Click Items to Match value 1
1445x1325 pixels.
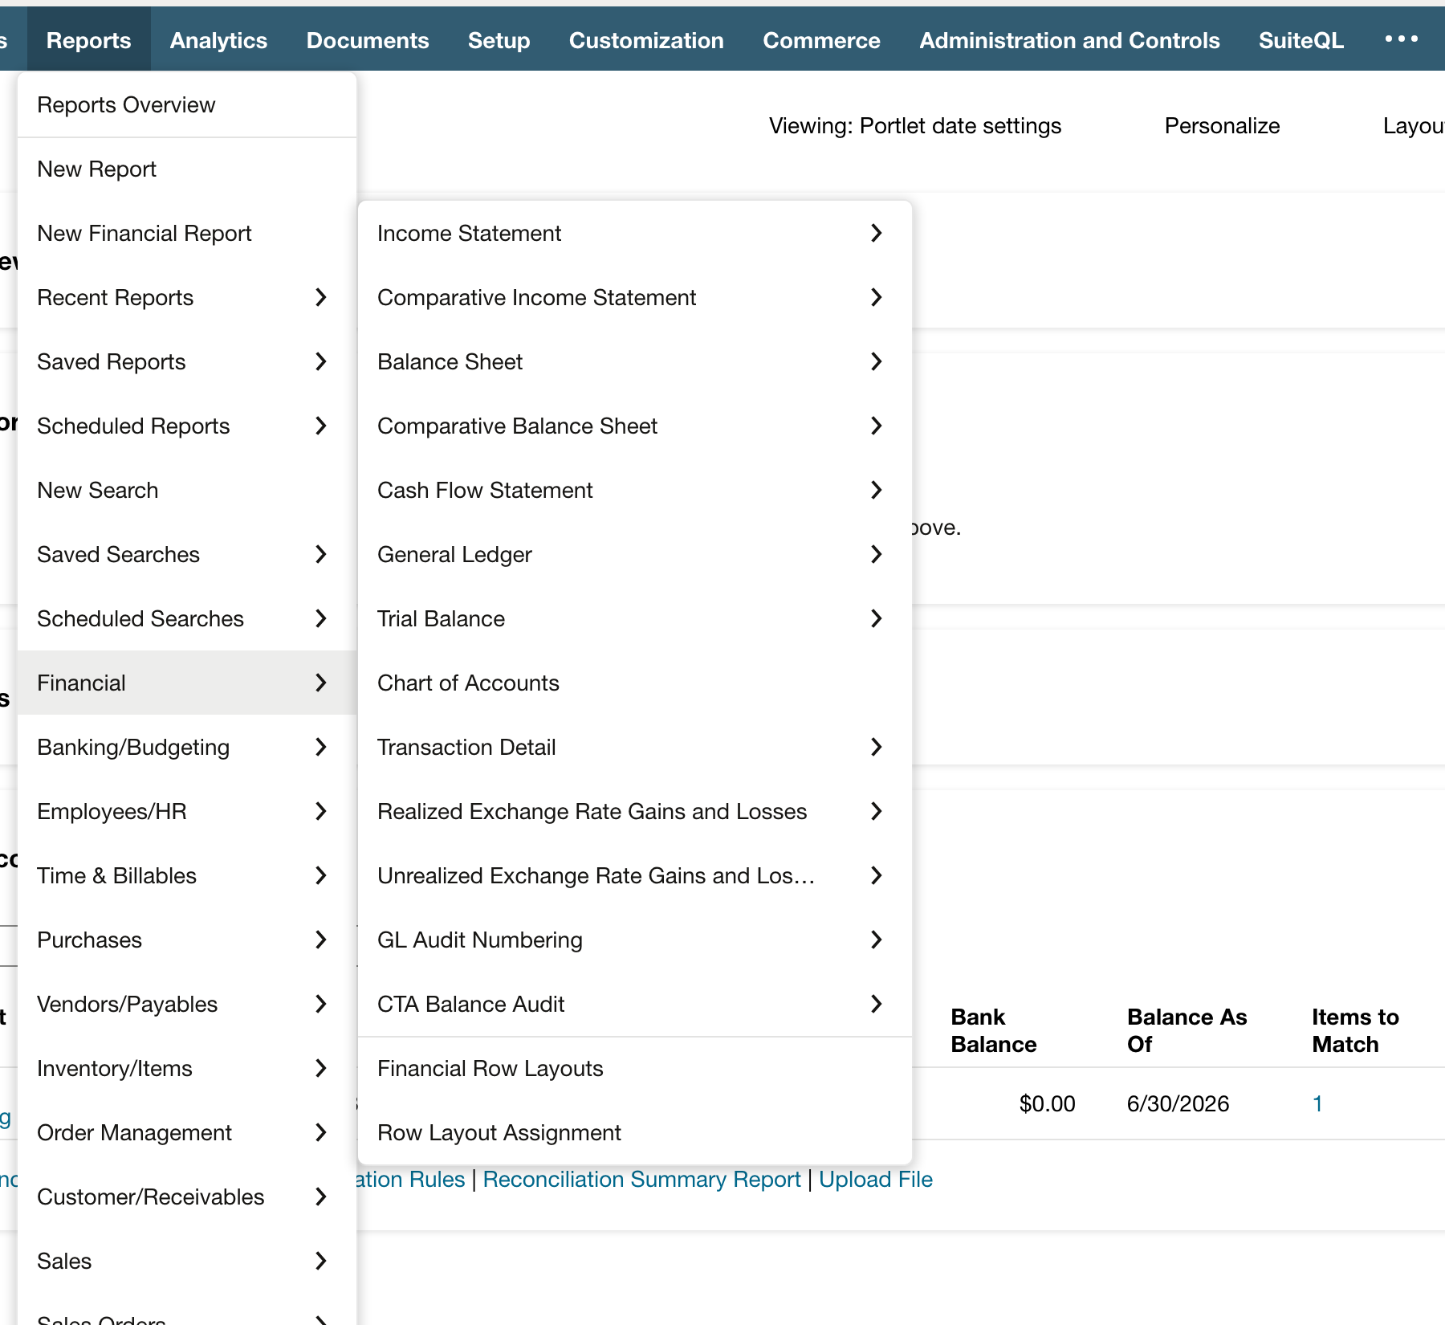1317,1104
